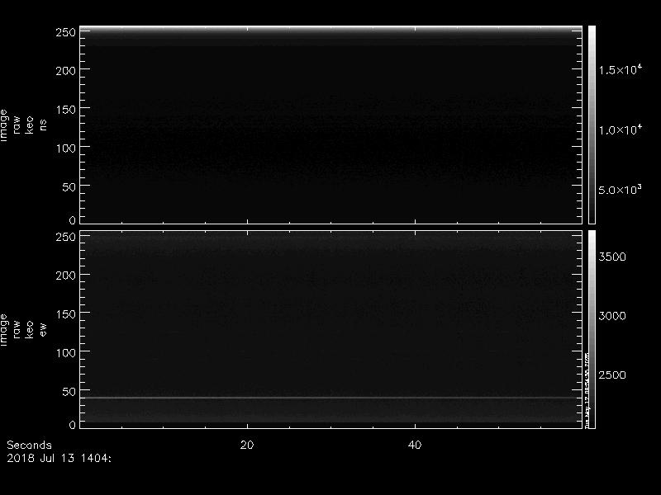The image size is (661, 495).
Task: Click the 5.0×10³ colorbar label
Action: [621, 190]
